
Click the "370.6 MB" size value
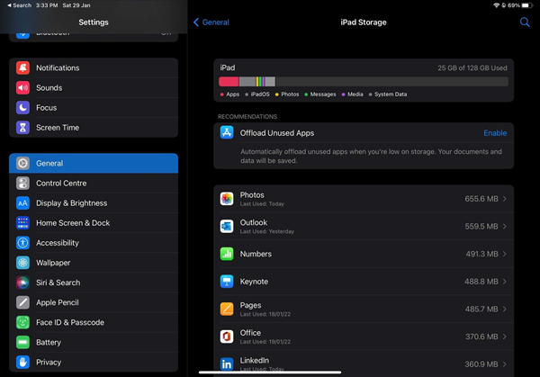[481, 337]
